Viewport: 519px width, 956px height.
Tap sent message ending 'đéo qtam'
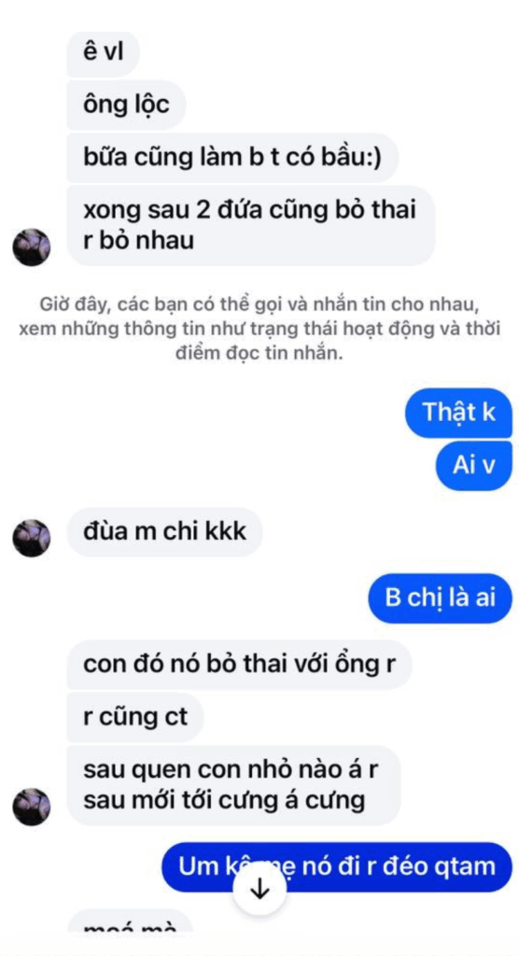click(337, 867)
